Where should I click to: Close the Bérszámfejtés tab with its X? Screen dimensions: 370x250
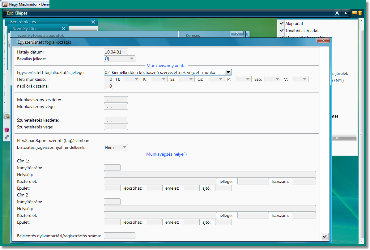[93, 22]
